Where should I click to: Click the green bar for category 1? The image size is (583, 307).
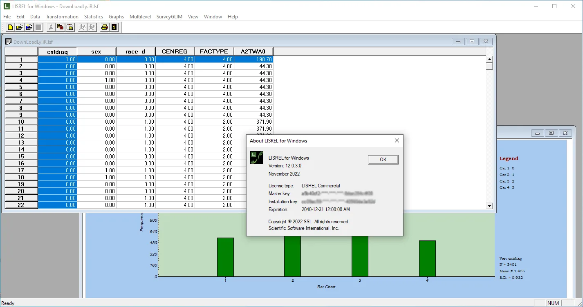225,257
